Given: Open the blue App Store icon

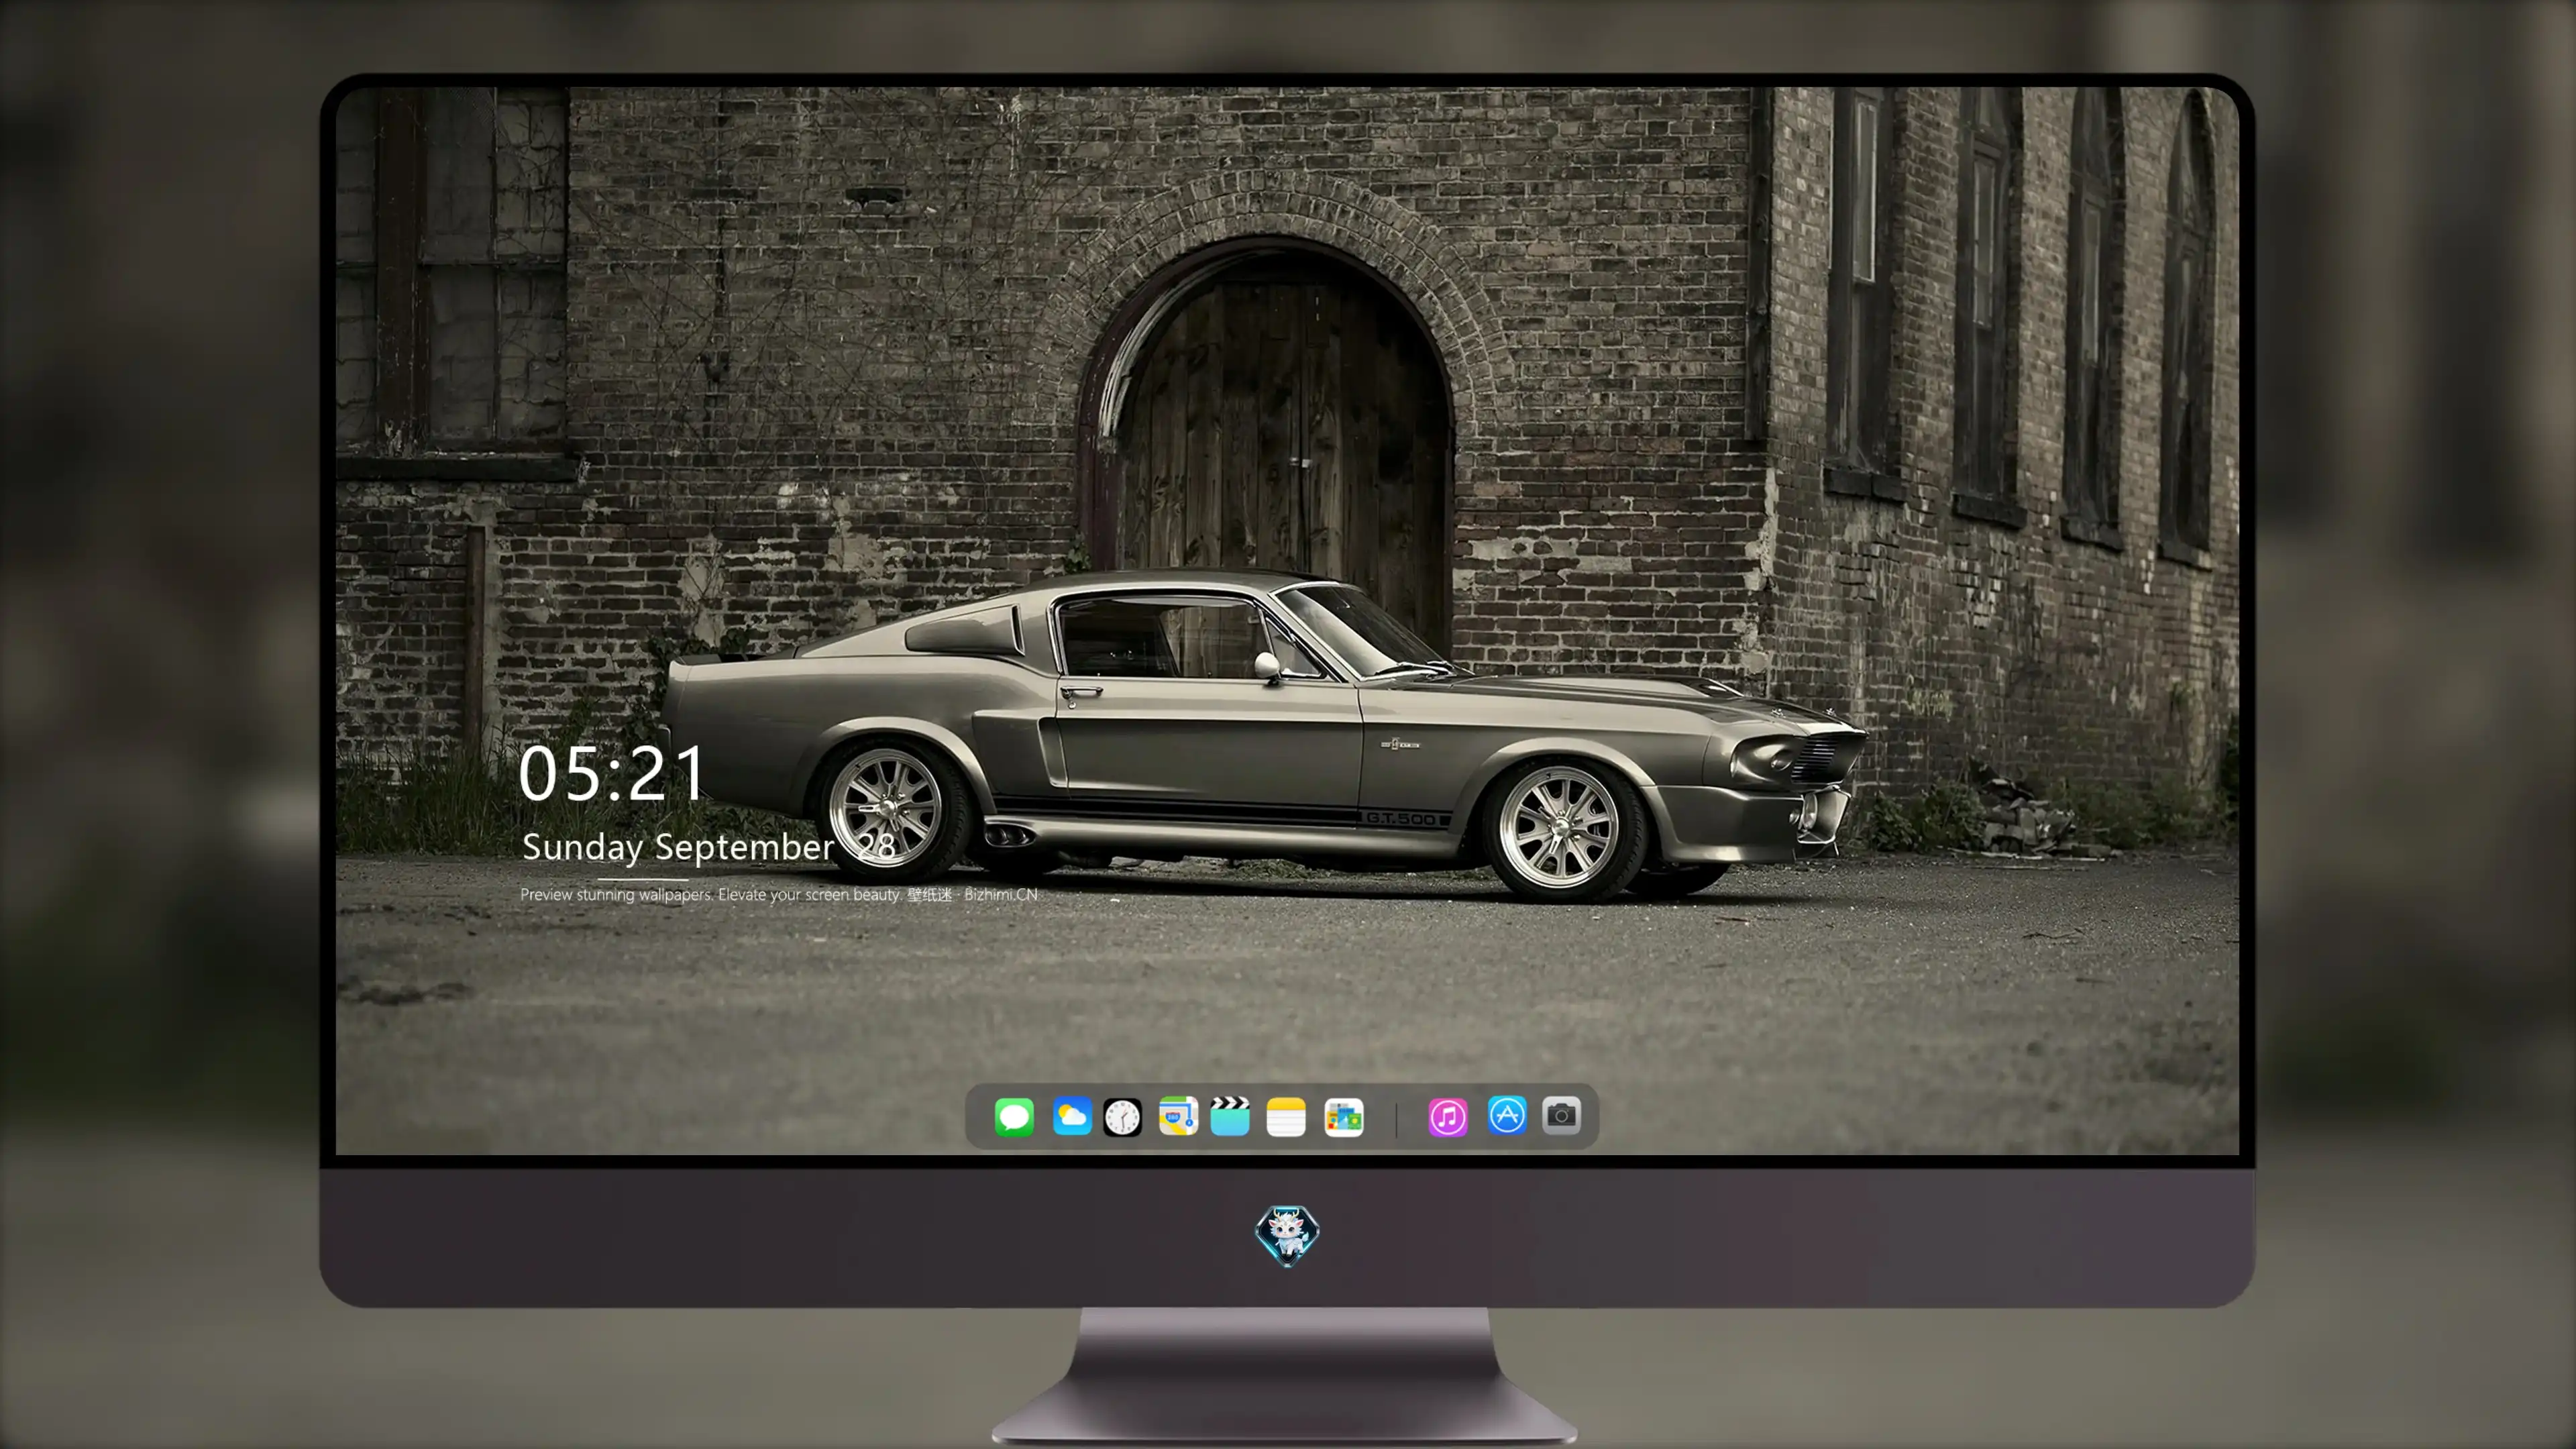Looking at the screenshot, I should [x=1507, y=1115].
